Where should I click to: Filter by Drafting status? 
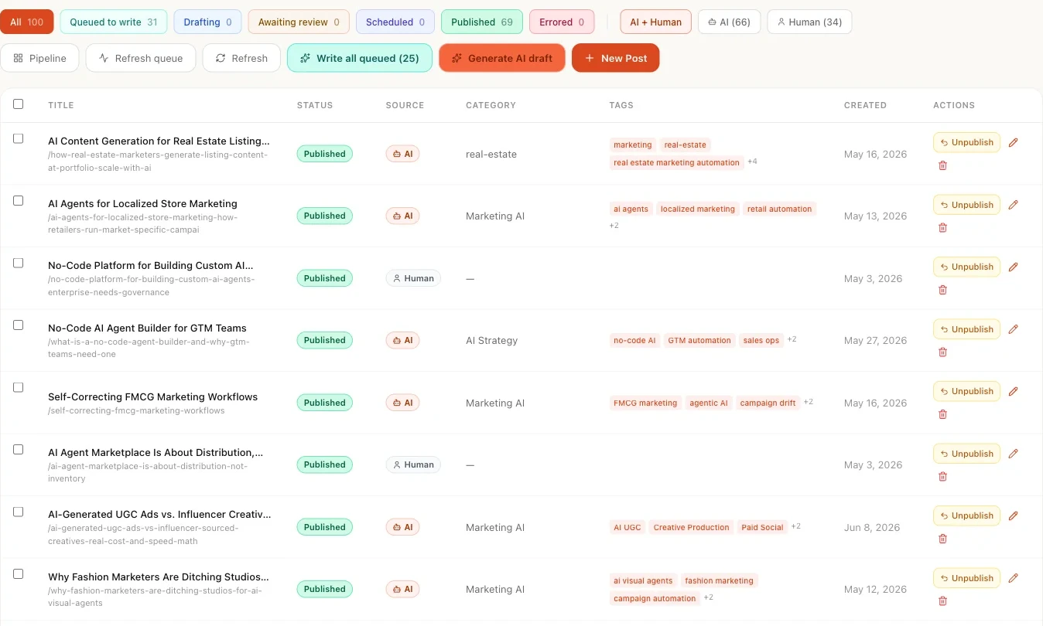[207, 22]
